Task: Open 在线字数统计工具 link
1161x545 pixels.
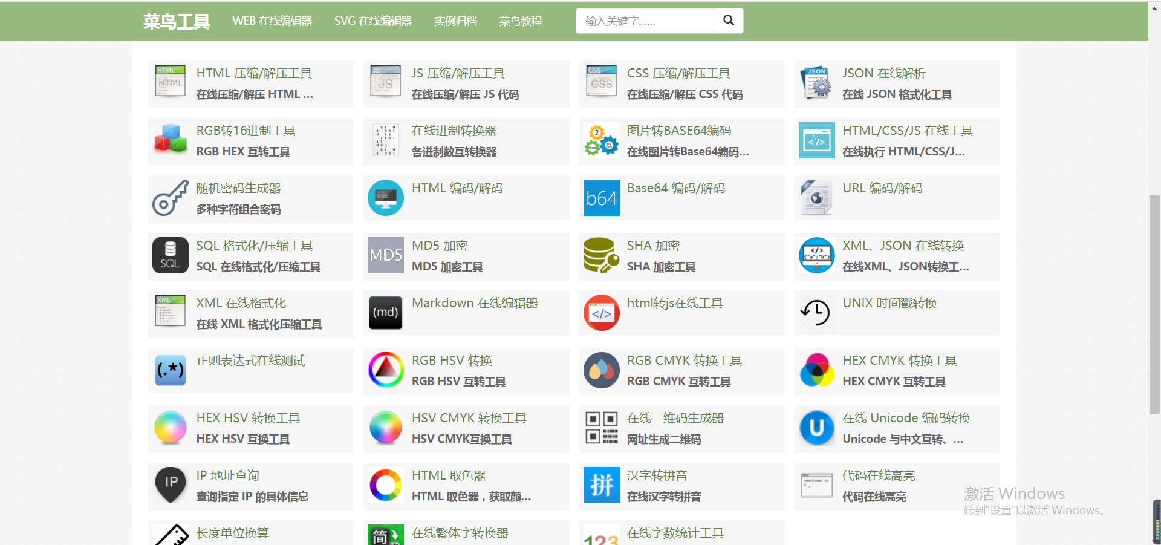Action: (x=675, y=533)
